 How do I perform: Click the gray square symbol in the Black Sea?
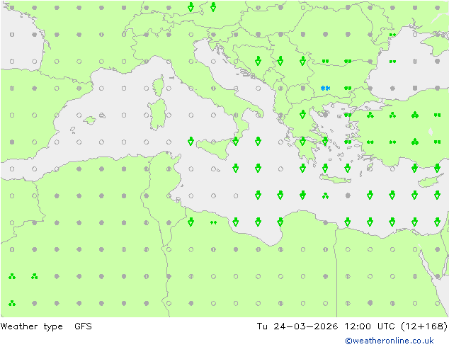[415, 88]
